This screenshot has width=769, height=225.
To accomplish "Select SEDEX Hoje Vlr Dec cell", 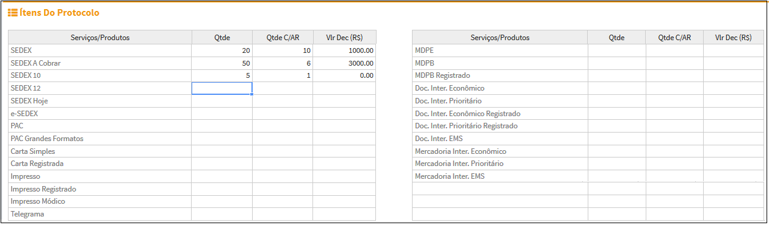I will coord(344,101).
